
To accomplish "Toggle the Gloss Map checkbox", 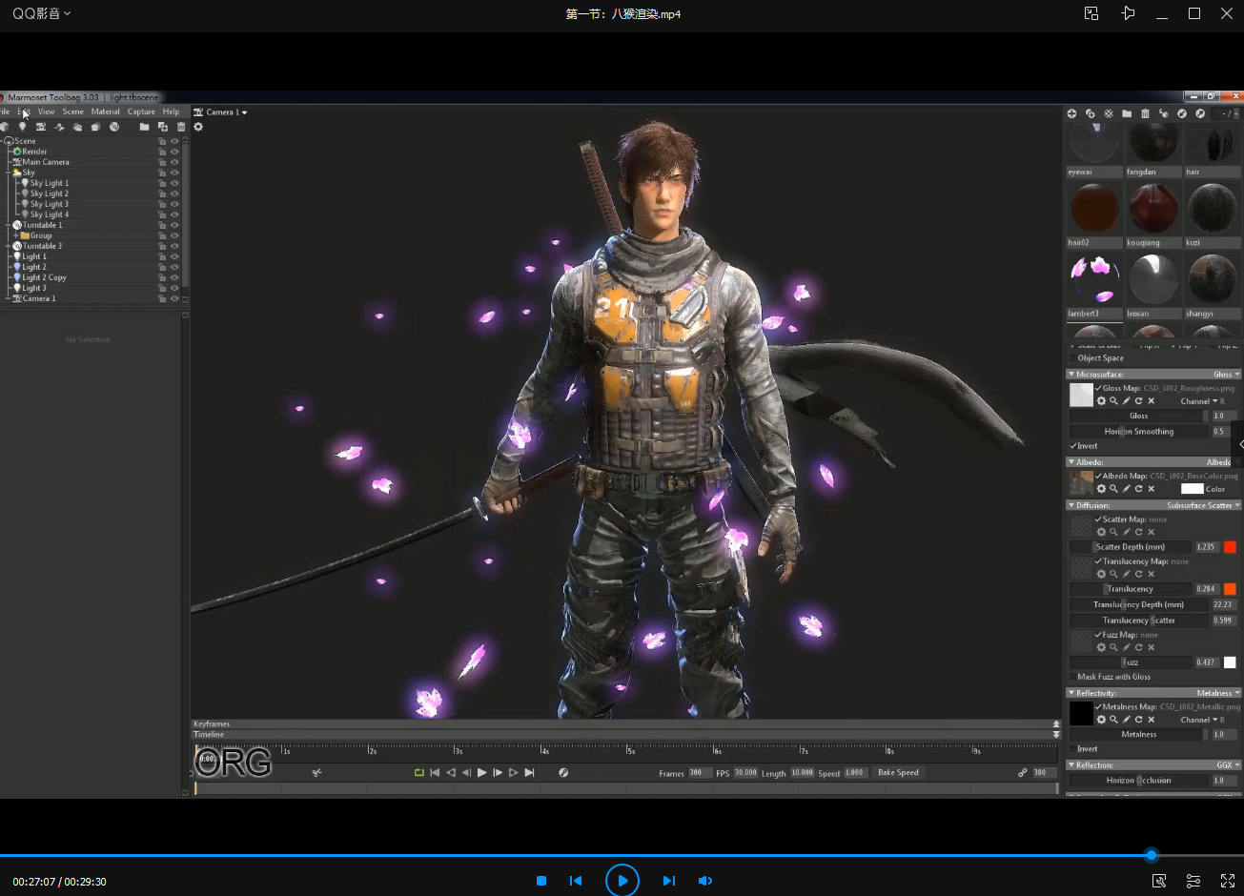I will [1099, 388].
